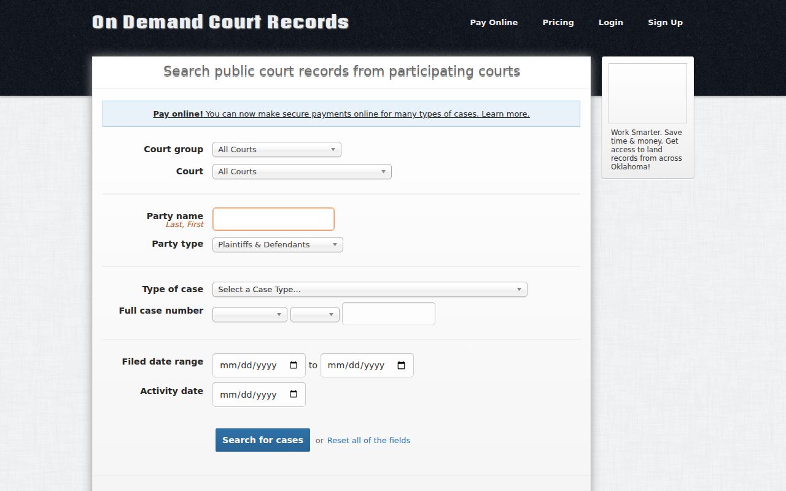Click the 'Work Smarter' ad text

click(647, 150)
